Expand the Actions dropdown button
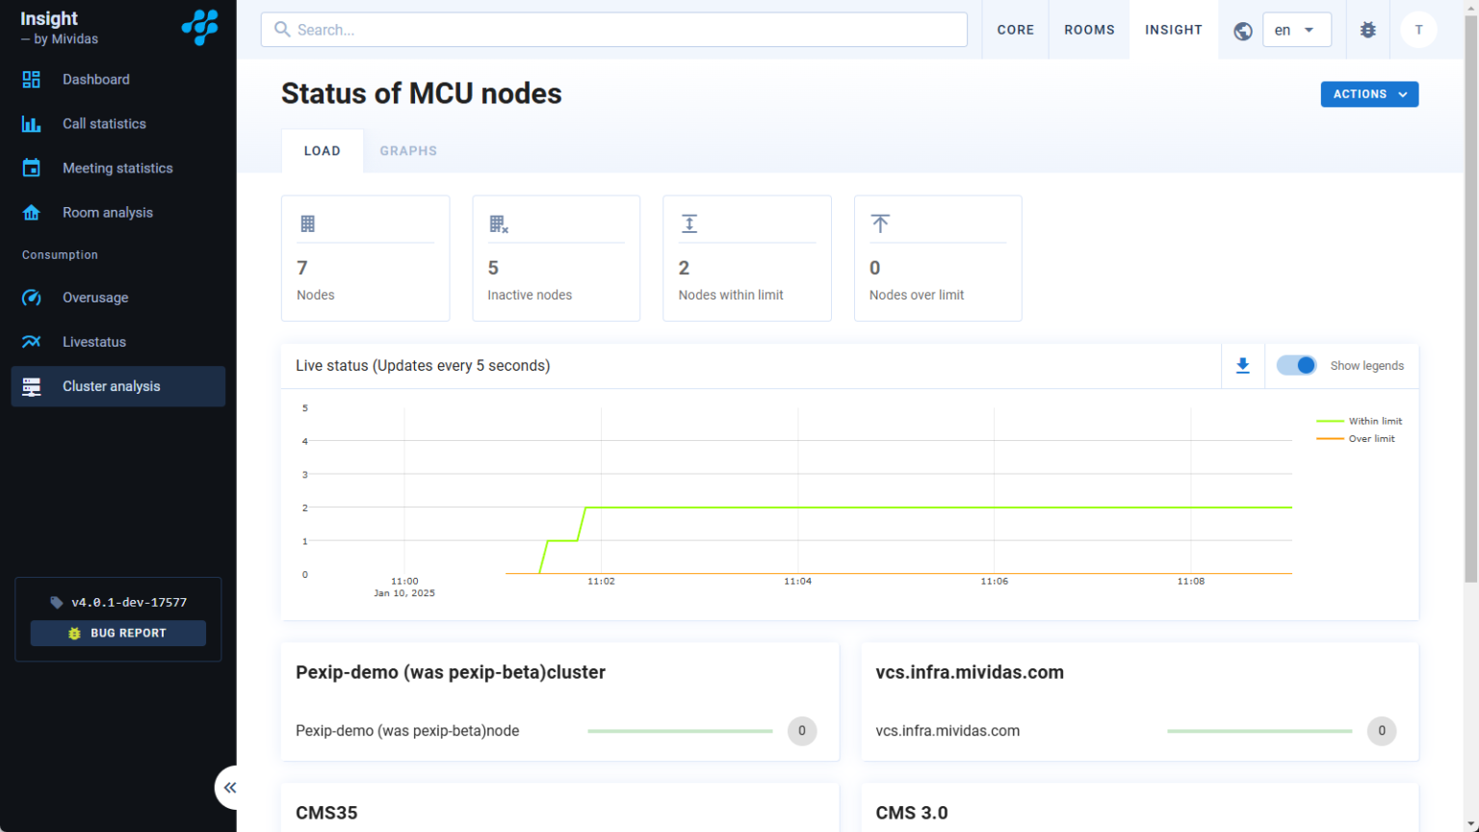The height and width of the screenshot is (832, 1479). pyautogui.click(x=1369, y=94)
